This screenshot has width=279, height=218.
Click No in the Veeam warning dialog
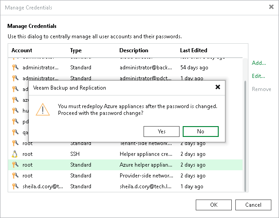(201, 132)
